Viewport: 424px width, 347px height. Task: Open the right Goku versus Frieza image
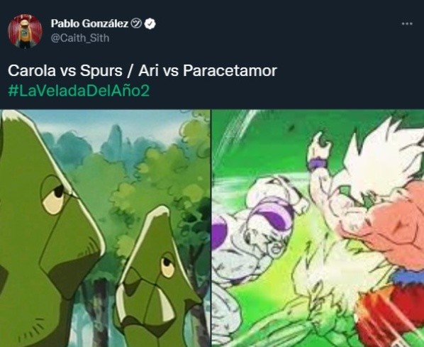318,228
